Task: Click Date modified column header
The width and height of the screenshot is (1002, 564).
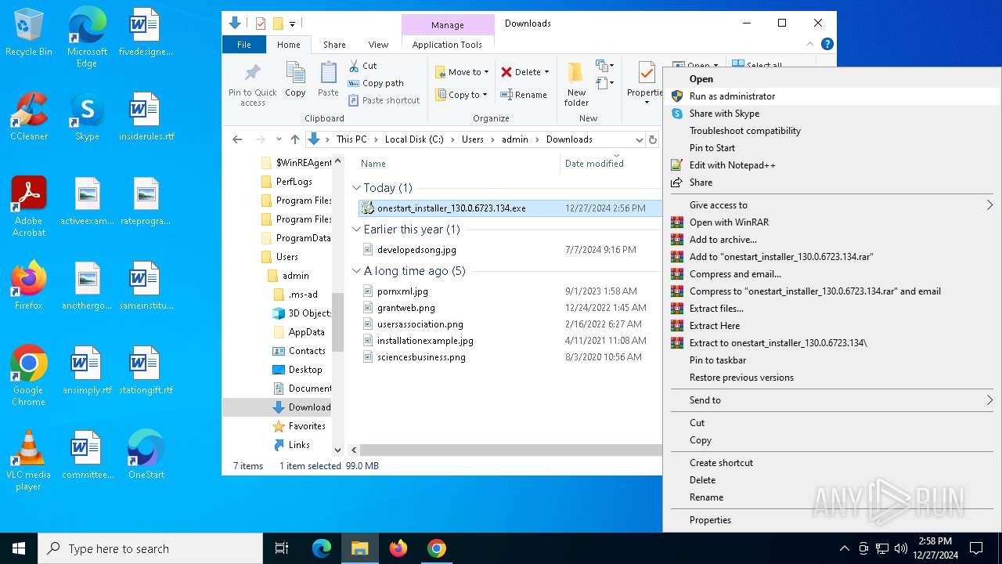Action: point(594,164)
